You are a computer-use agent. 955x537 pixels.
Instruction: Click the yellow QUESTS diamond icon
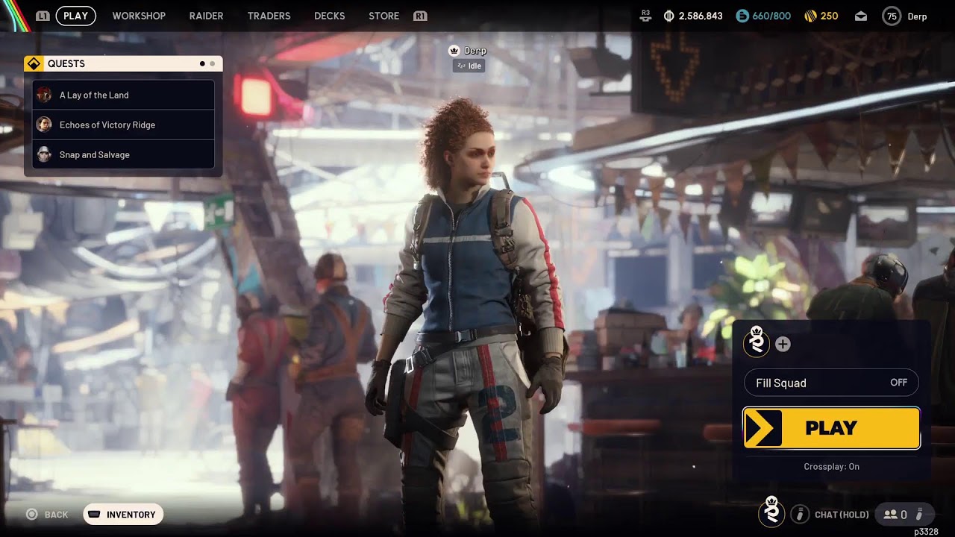coord(34,63)
